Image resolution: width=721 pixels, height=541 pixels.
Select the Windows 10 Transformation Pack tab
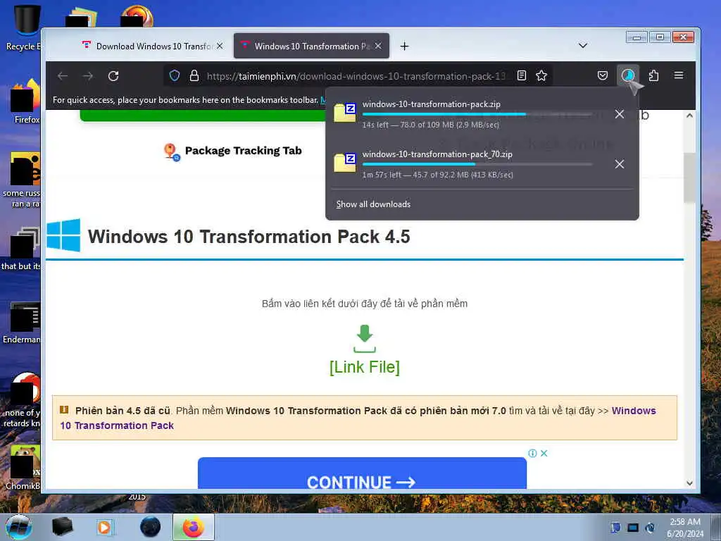(x=312, y=46)
